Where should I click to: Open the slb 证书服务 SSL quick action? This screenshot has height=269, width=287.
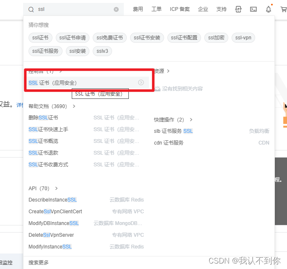(174, 131)
